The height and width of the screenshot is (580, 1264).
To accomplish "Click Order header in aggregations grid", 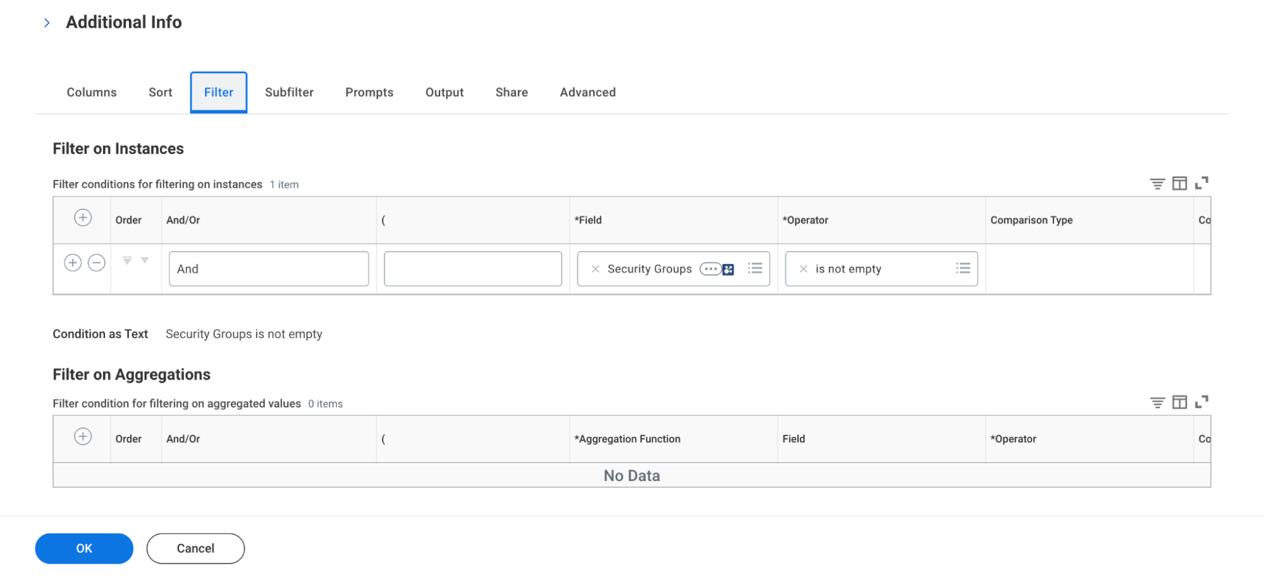I will (x=128, y=438).
